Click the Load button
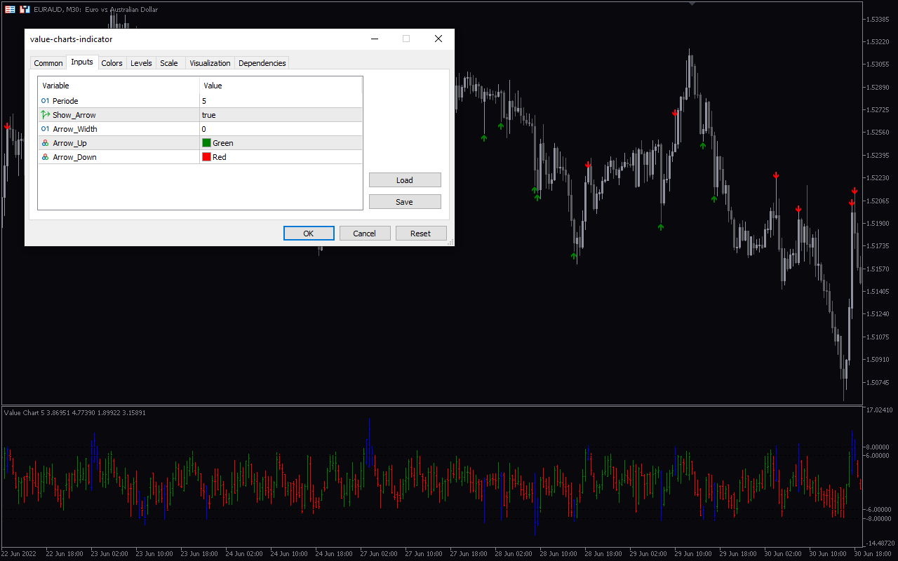 pos(405,180)
